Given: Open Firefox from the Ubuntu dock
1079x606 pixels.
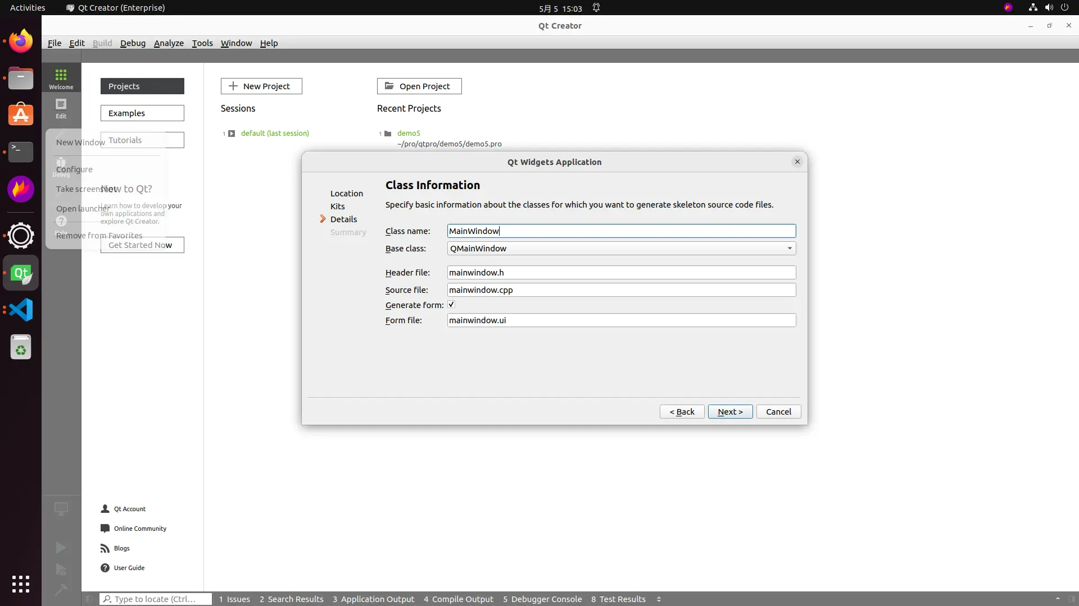Looking at the screenshot, I should [21, 41].
